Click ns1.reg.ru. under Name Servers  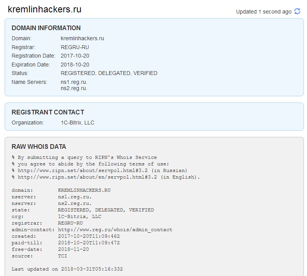tap(74, 82)
